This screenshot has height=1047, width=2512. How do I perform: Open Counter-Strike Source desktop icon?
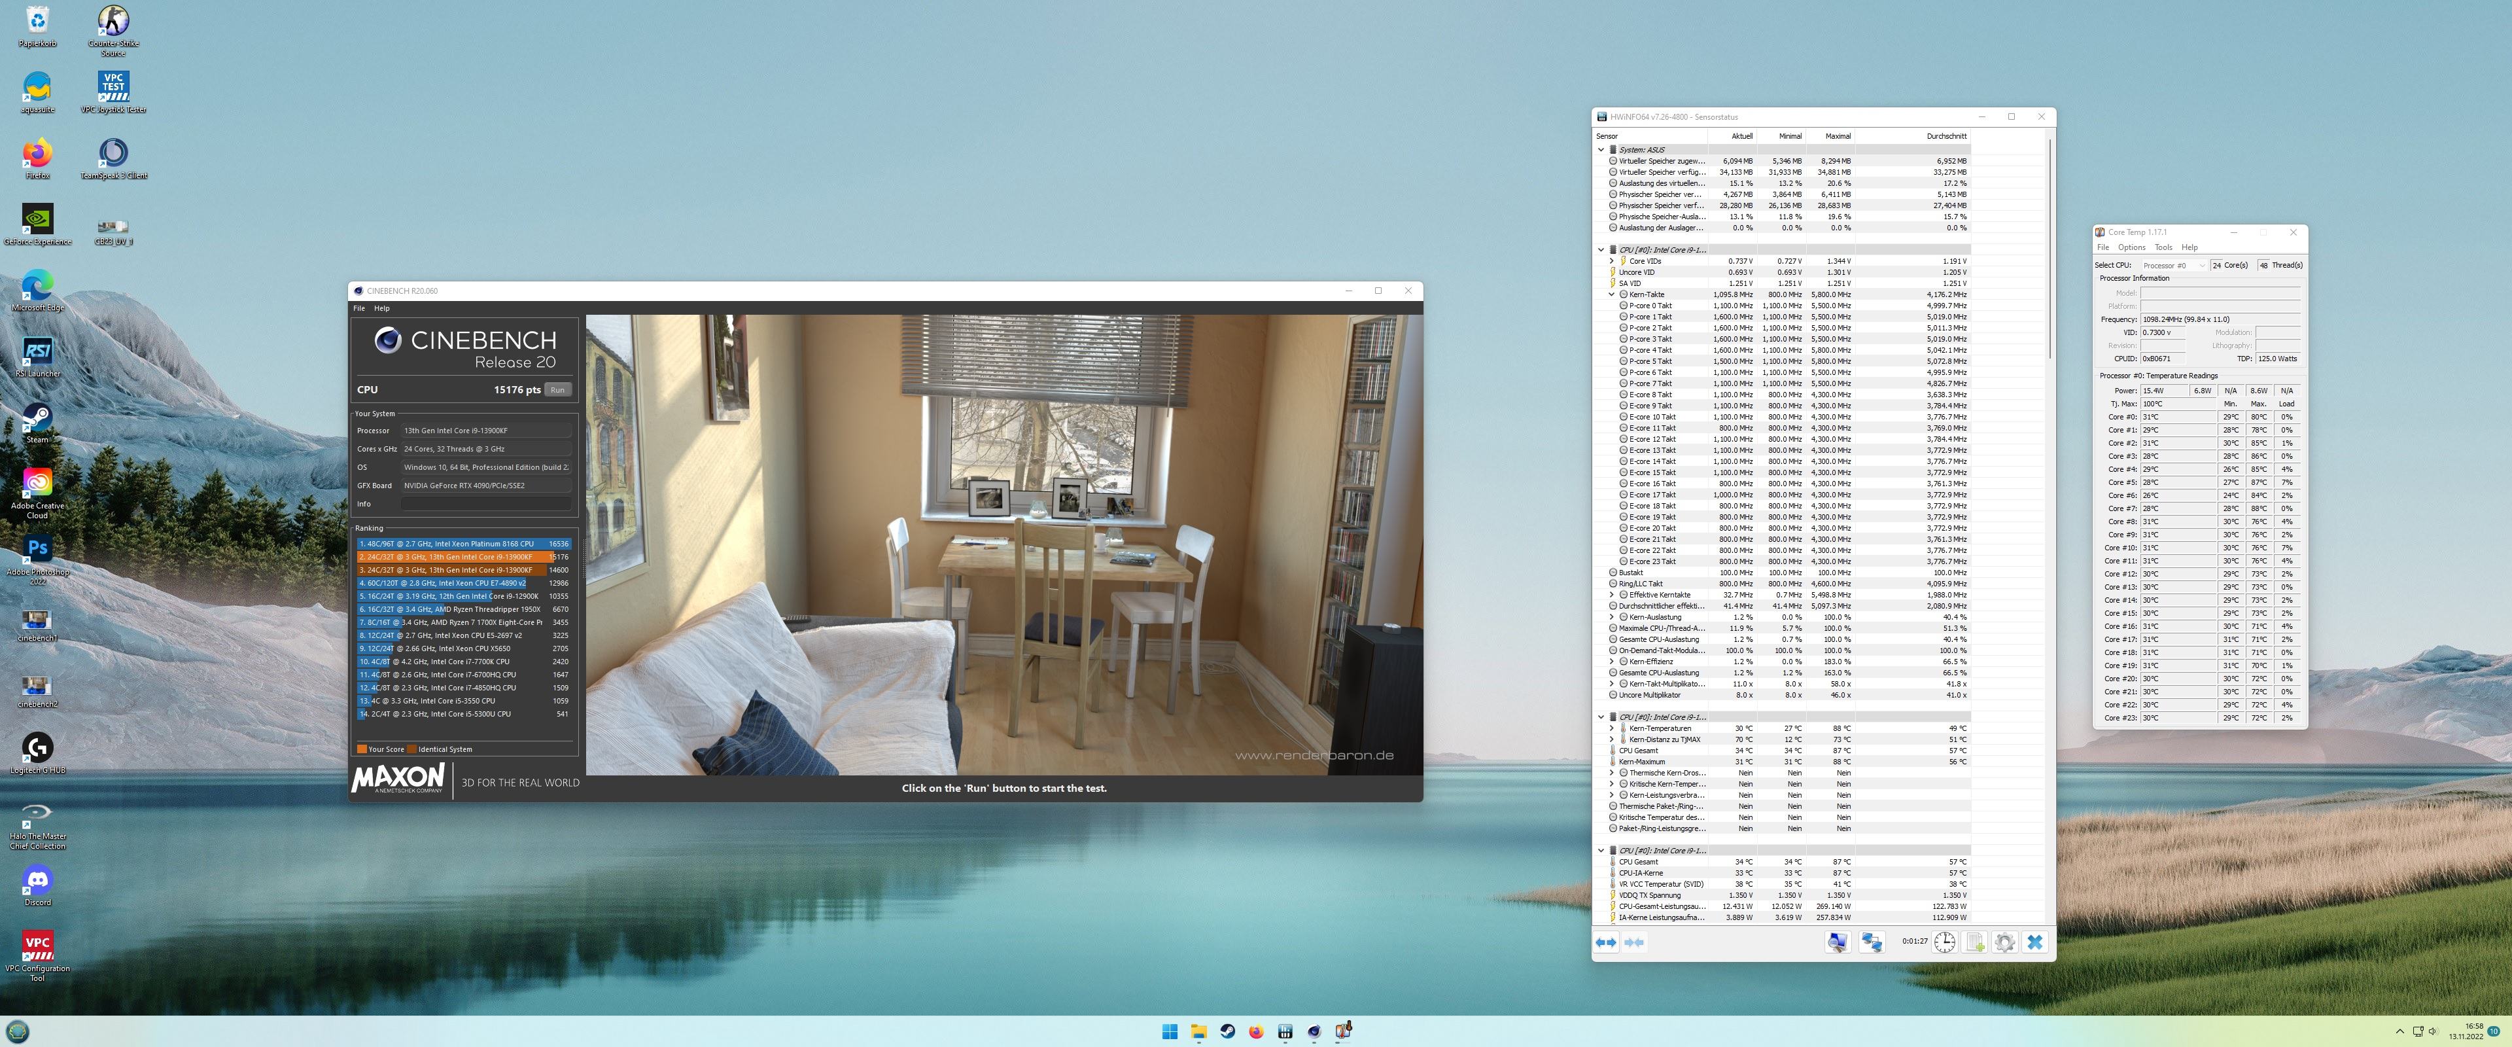tap(113, 30)
